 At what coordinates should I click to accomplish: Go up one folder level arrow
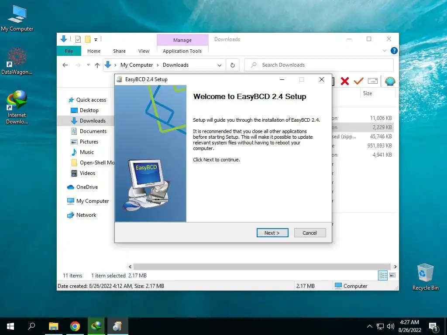[x=97, y=65]
